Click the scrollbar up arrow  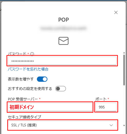pyautogui.click(x=124, y=53)
